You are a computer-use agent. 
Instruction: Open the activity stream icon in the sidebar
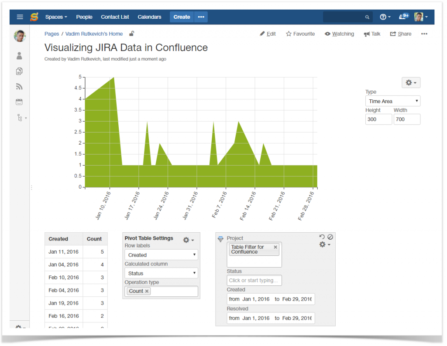[x=19, y=86]
